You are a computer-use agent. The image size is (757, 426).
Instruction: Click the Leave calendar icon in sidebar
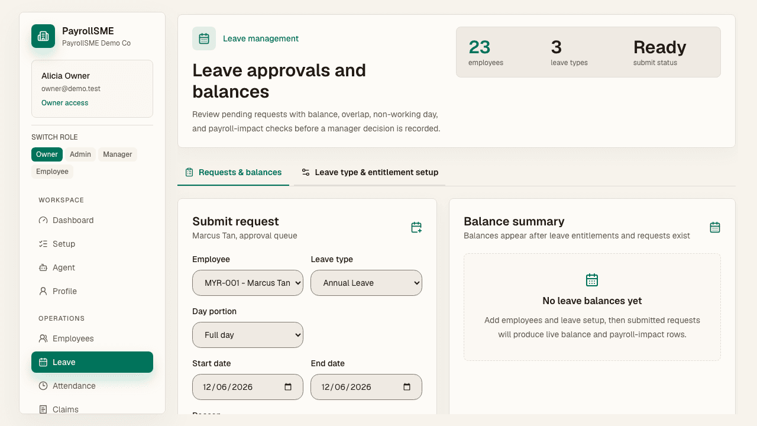tap(43, 362)
